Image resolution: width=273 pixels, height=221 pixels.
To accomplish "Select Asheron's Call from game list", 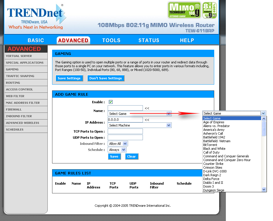I will pos(232,133).
